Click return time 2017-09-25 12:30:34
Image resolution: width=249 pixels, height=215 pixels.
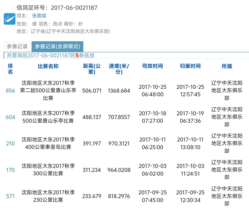(x=190, y=196)
